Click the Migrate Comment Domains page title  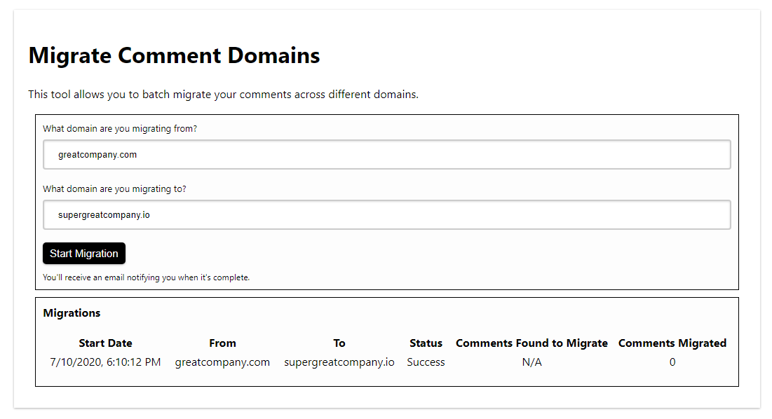point(174,55)
